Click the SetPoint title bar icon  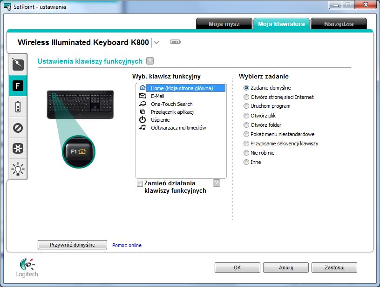pos(7,7)
